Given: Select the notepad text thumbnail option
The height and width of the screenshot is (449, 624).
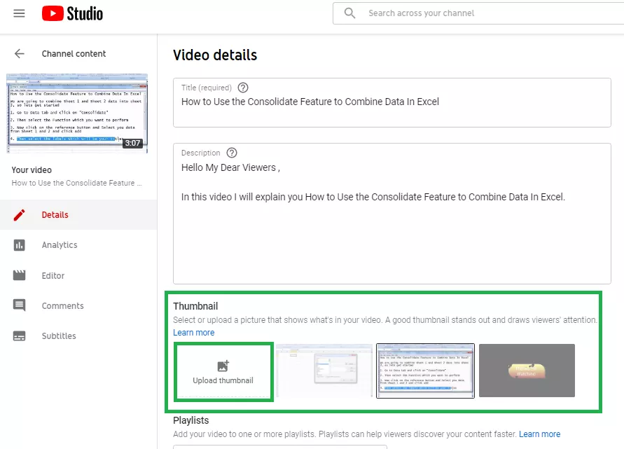Looking at the screenshot, I should (425, 371).
